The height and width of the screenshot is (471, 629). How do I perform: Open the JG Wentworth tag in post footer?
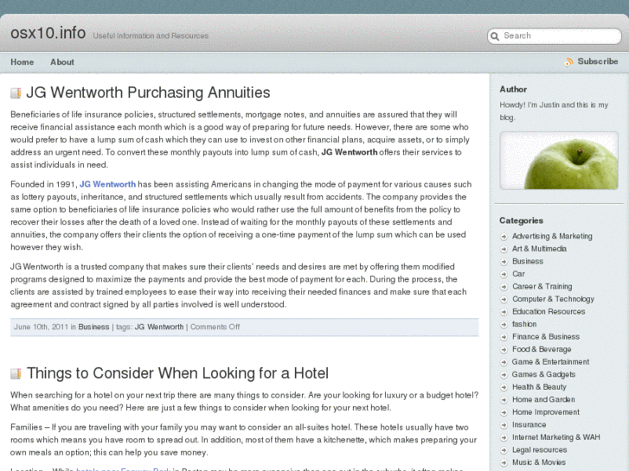coord(159,327)
